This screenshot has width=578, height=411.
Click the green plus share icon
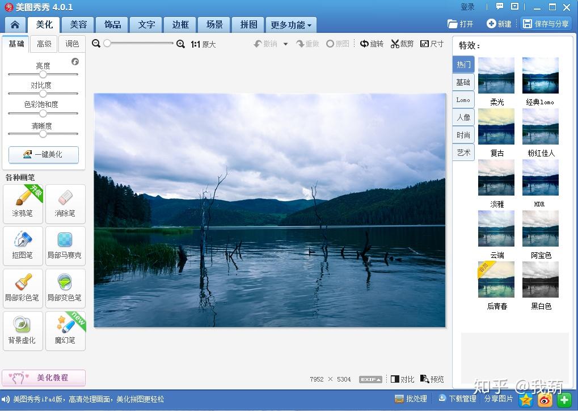(564, 400)
